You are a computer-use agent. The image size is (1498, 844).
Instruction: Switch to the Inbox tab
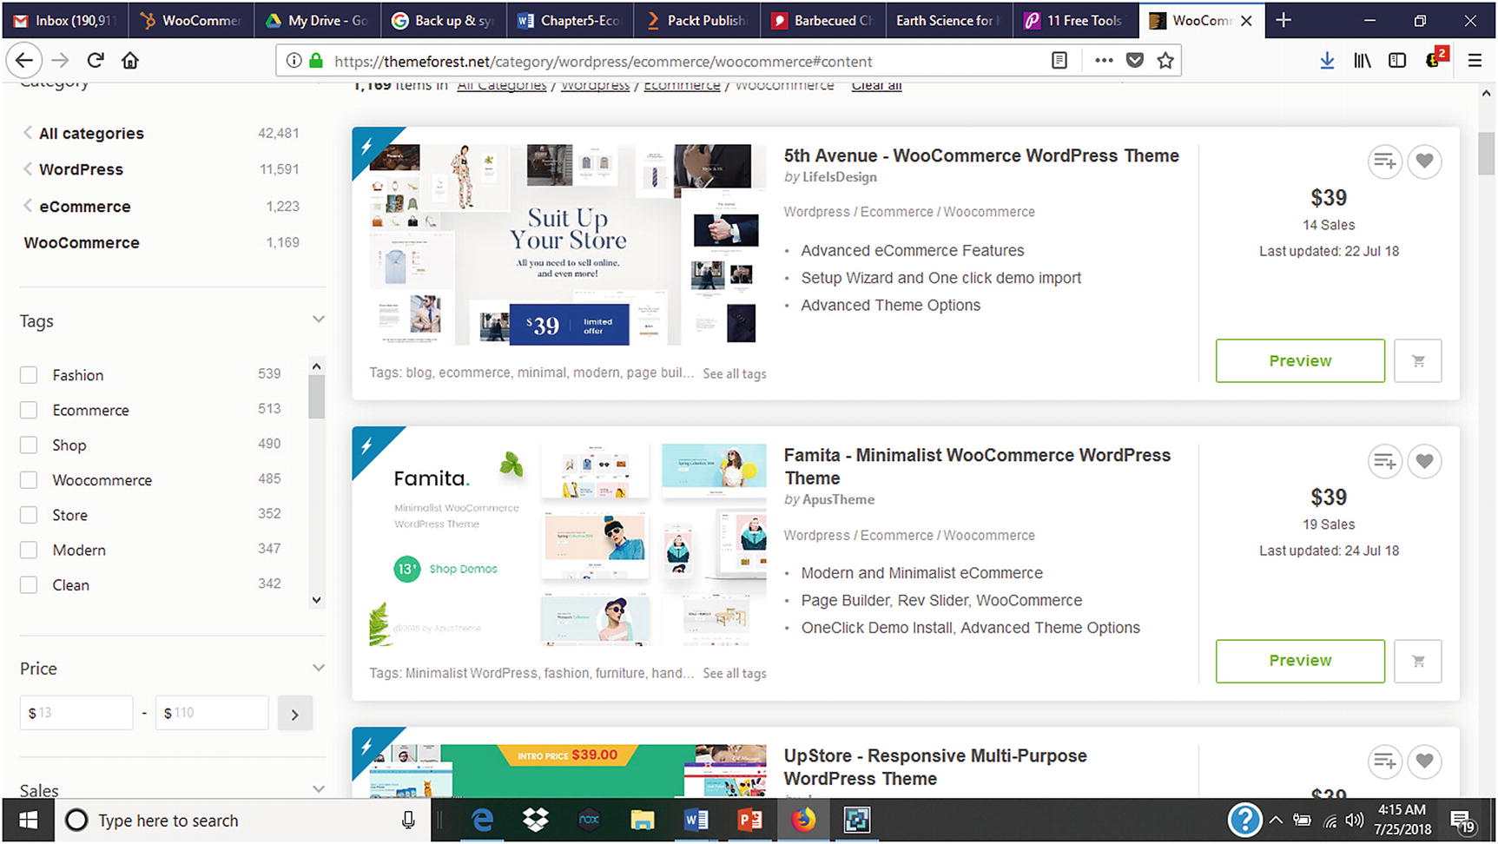[65, 20]
